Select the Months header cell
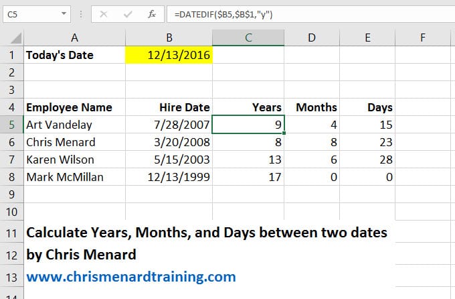Image resolution: width=455 pixels, height=299 pixels. coord(312,107)
